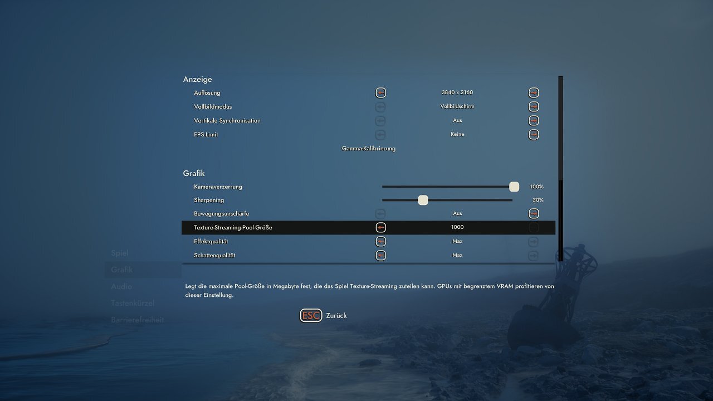The image size is (713, 401).
Task: Open Gamma-Kalibrierung
Action: coord(369,149)
